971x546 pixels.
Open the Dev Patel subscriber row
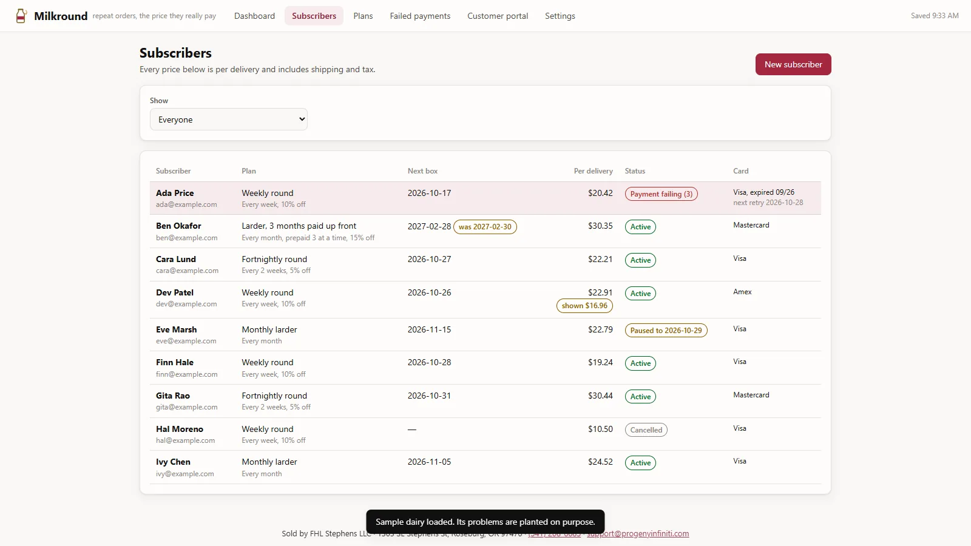(x=486, y=300)
